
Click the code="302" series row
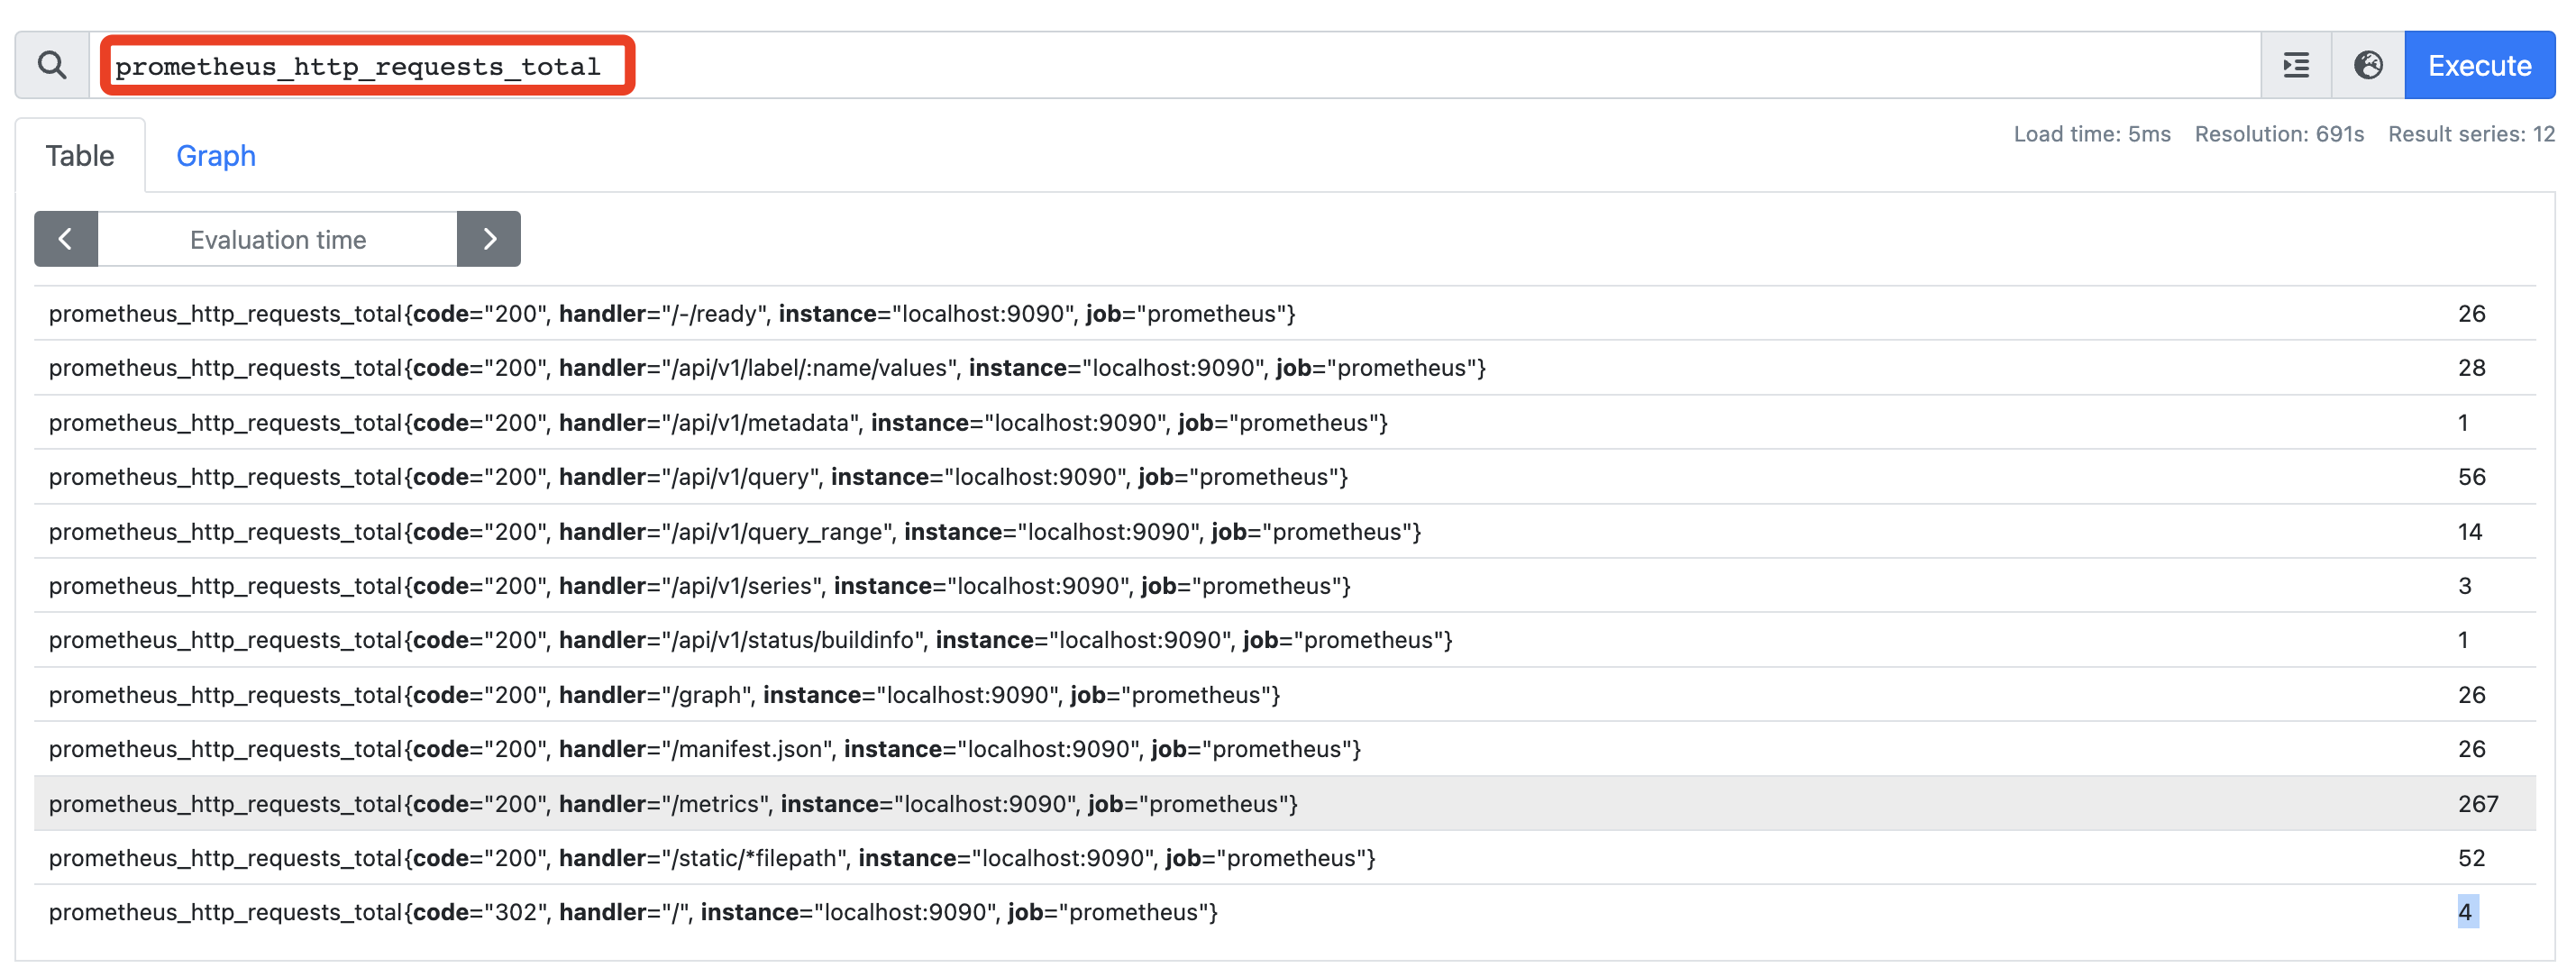pyautogui.click(x=1285, y=912)
